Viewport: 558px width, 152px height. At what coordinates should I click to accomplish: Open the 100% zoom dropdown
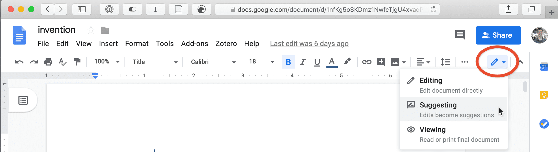point(107,62)
